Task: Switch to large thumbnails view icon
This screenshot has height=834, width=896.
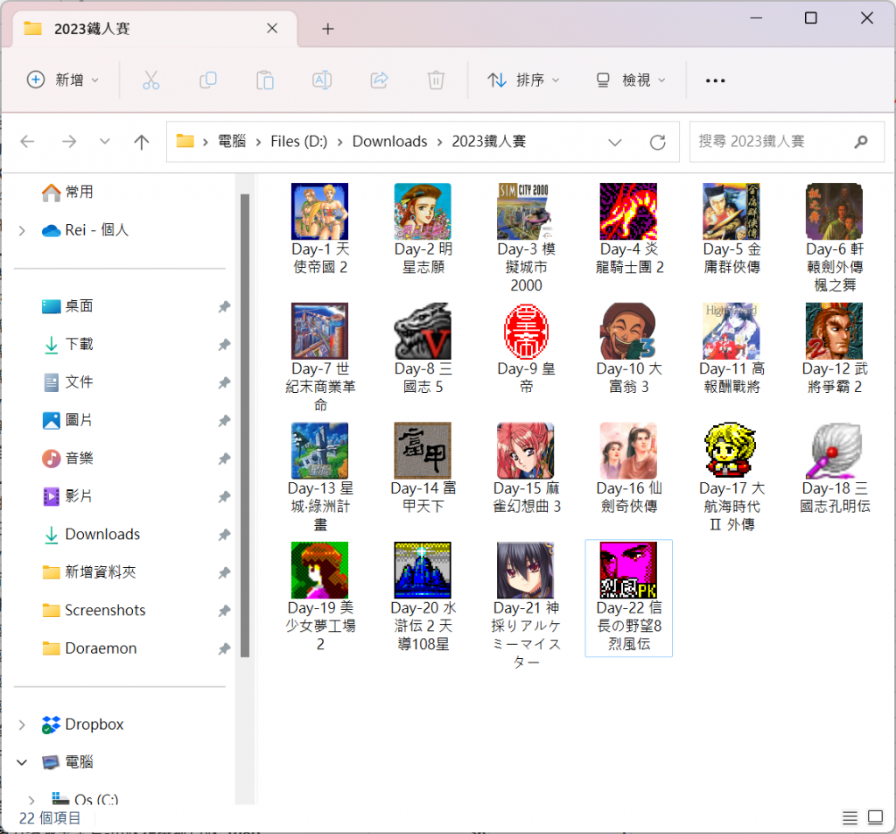Action: (875, 817)
